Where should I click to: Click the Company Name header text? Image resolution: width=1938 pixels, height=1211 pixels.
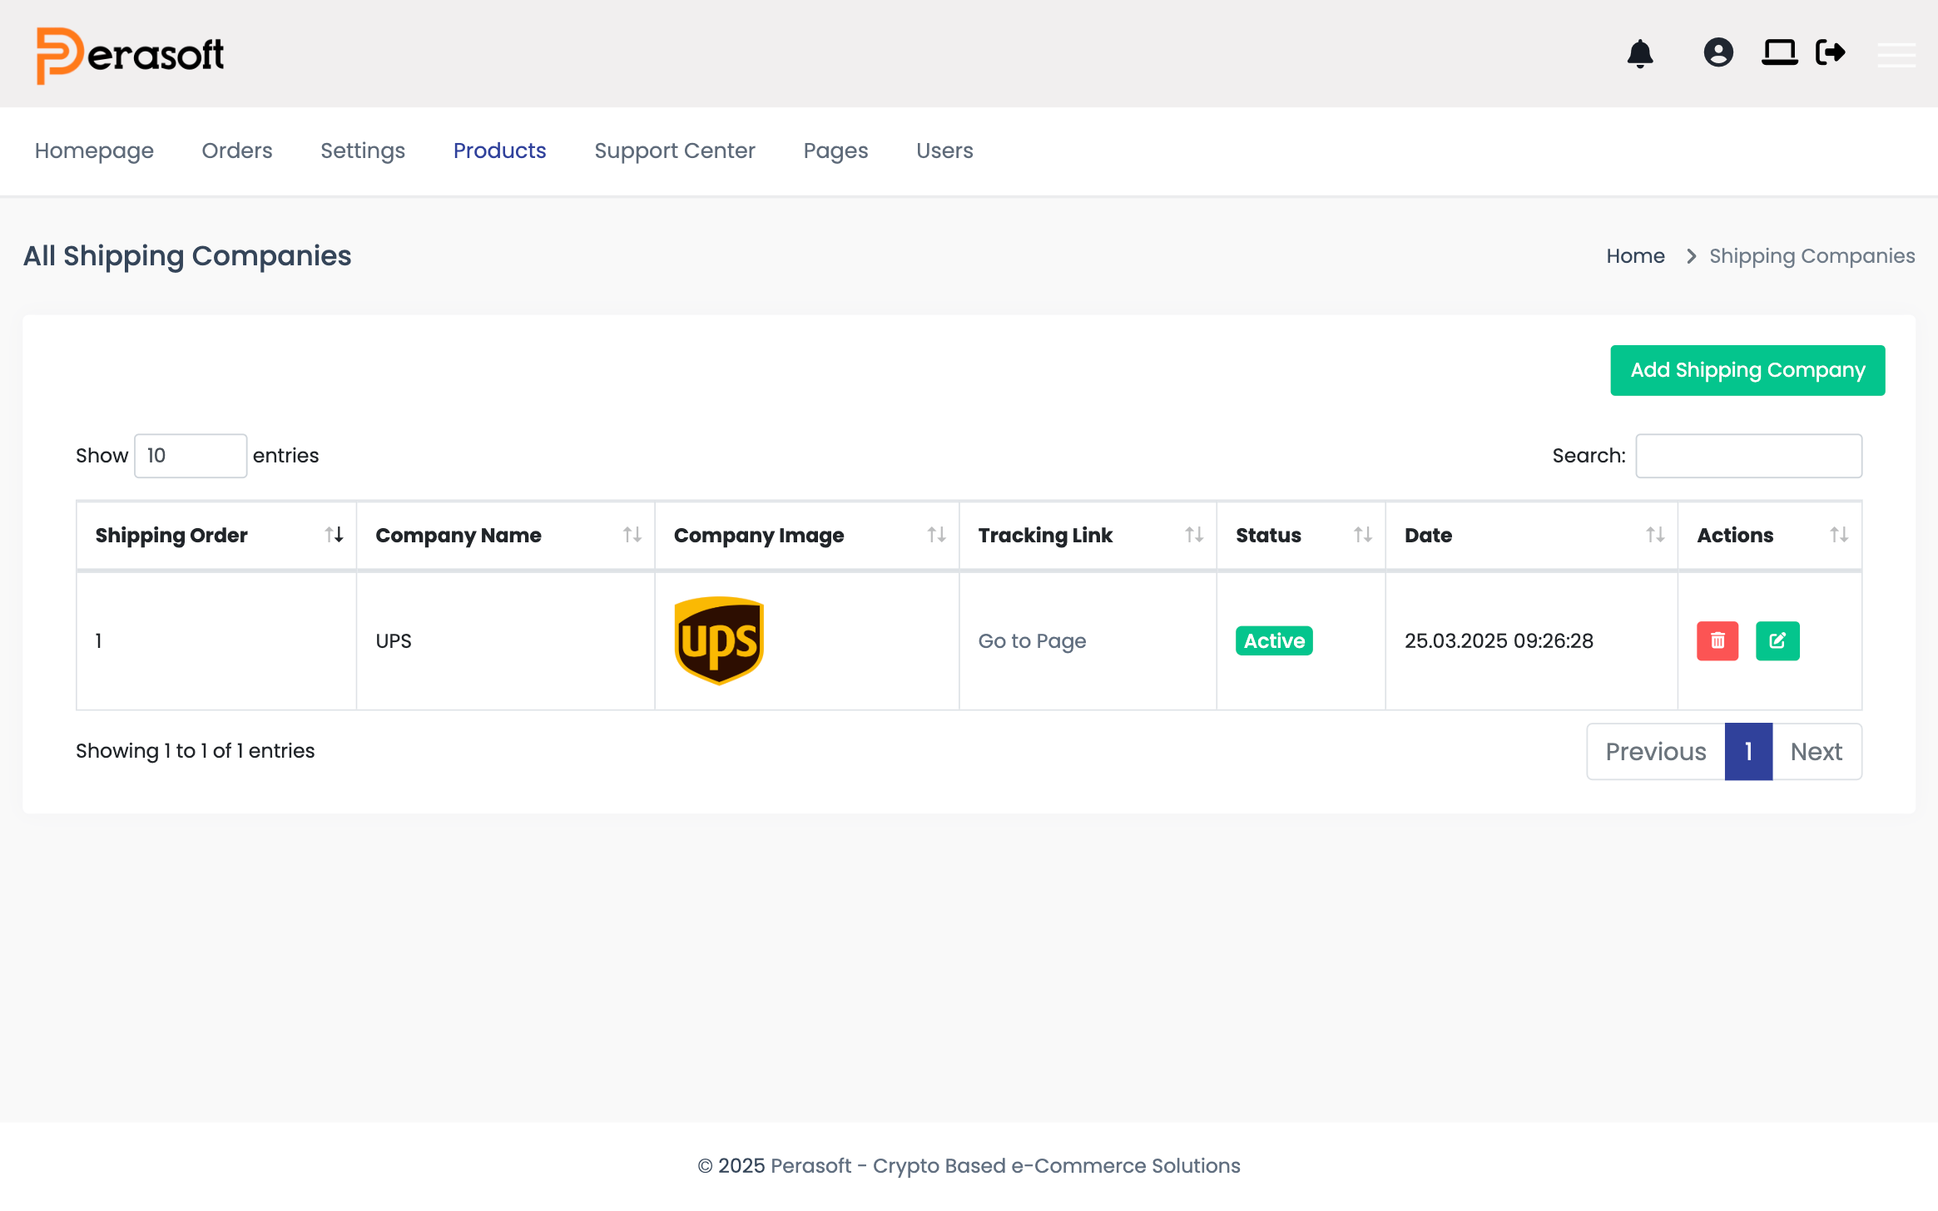tap(458, 536)
